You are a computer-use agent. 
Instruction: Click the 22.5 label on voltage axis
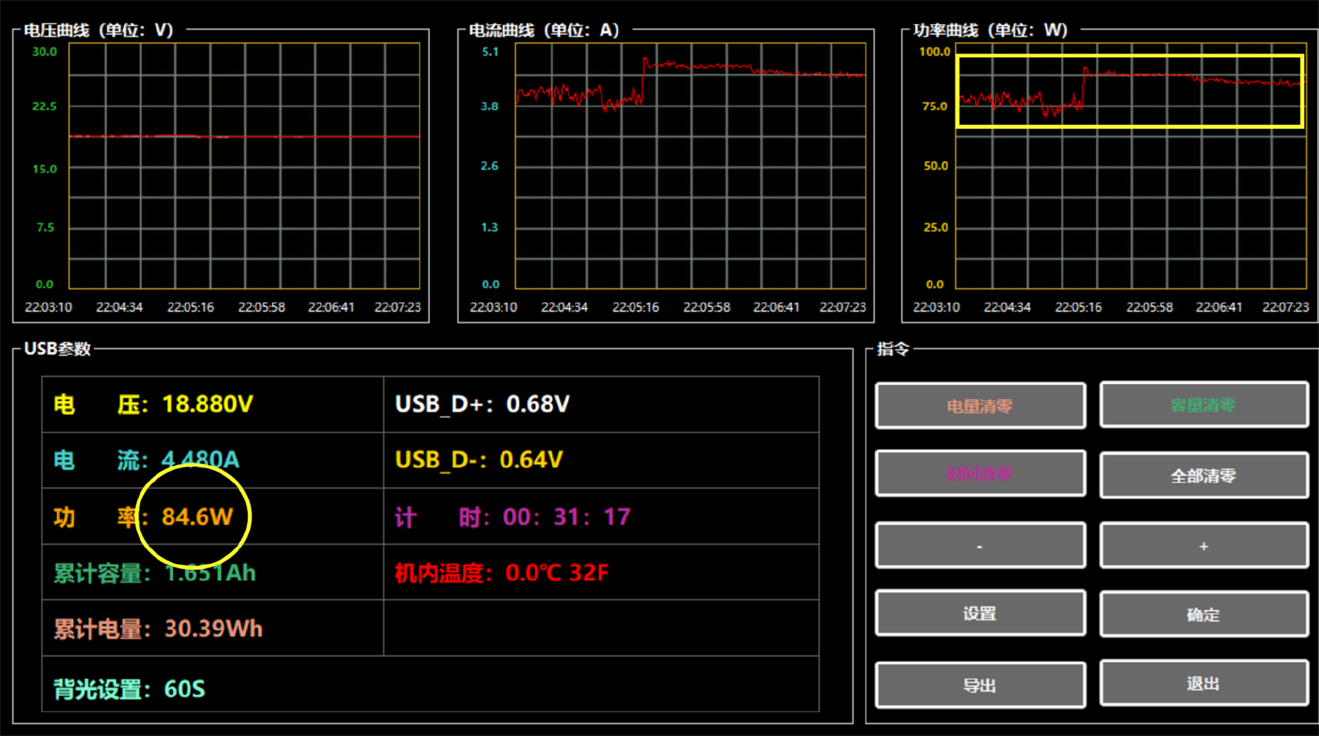(45, 106)
